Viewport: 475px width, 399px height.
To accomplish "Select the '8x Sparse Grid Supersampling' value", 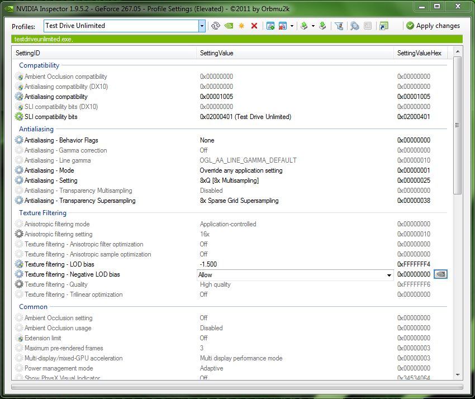I will click(x=239, y=201).
